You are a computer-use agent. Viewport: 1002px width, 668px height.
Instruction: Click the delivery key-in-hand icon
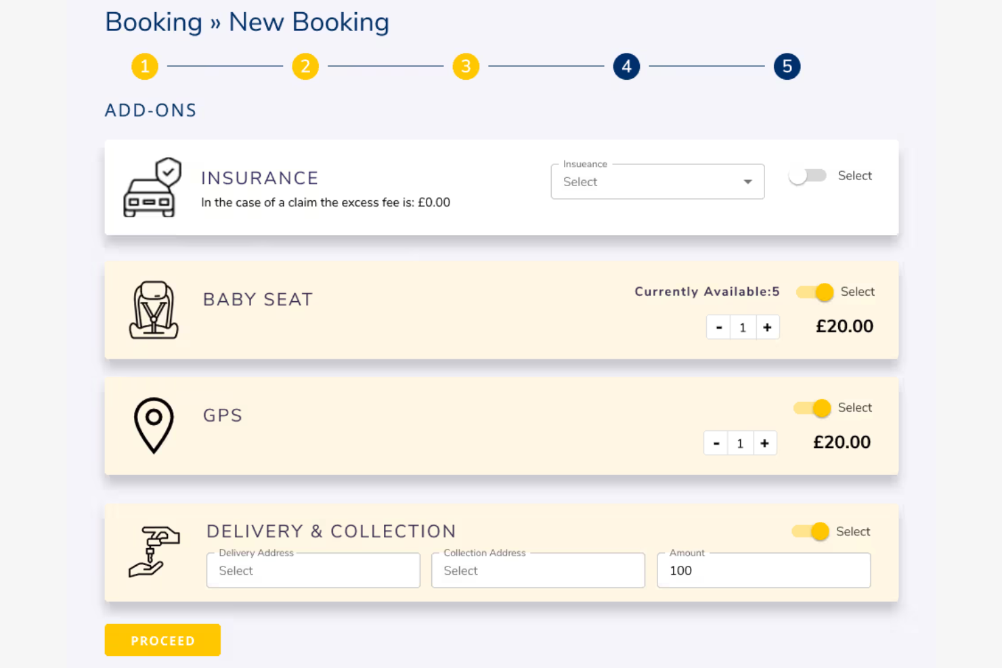(x=154, y=552)
